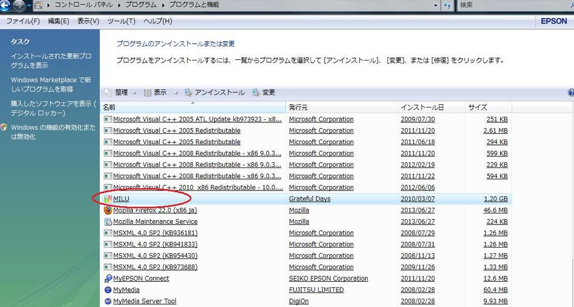Open インストールされた更新プログラムを表示 link
Viewport: 574px width, 307px height.
51,61
